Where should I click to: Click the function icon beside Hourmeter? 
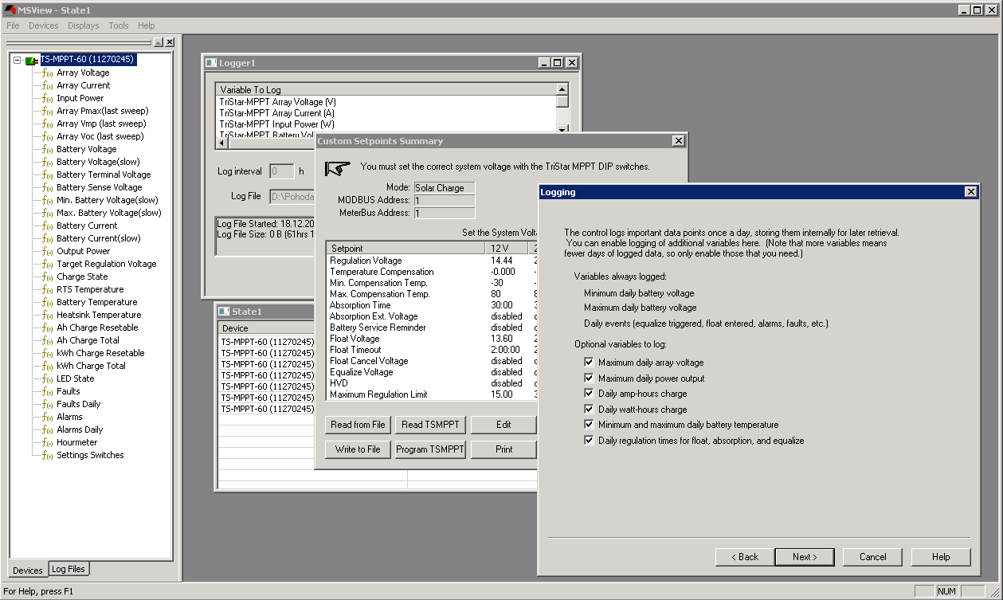point(47,443)
